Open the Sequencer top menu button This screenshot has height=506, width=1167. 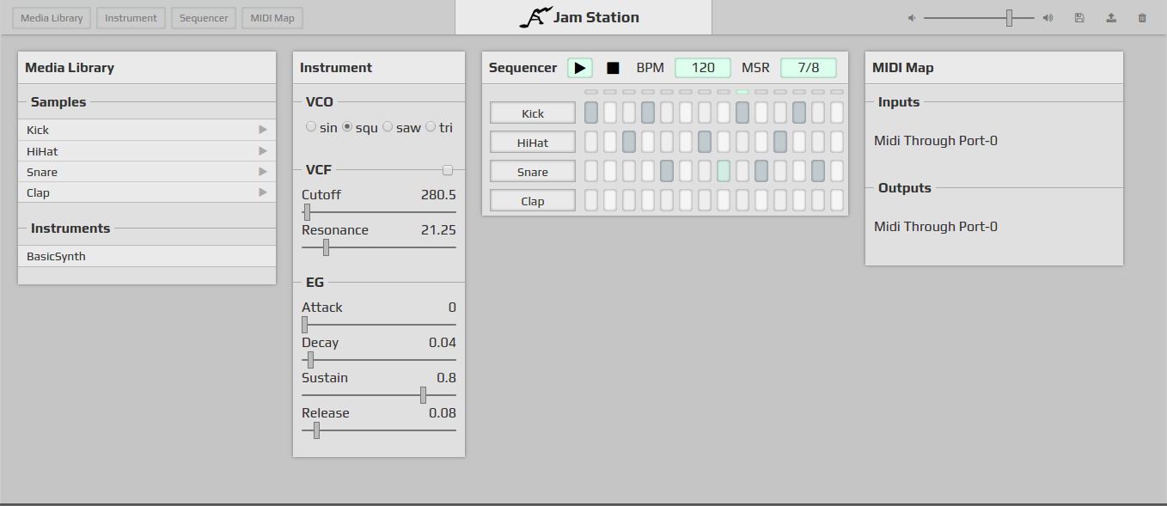[204, 18]
